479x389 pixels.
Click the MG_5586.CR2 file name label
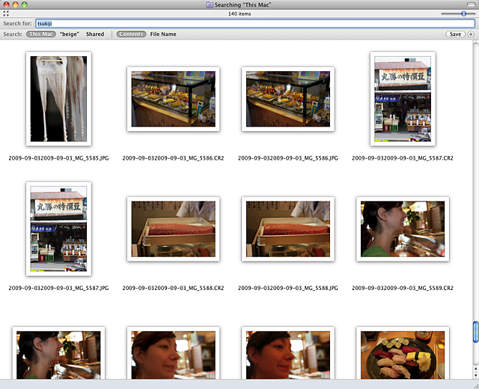tap(173, 159)
